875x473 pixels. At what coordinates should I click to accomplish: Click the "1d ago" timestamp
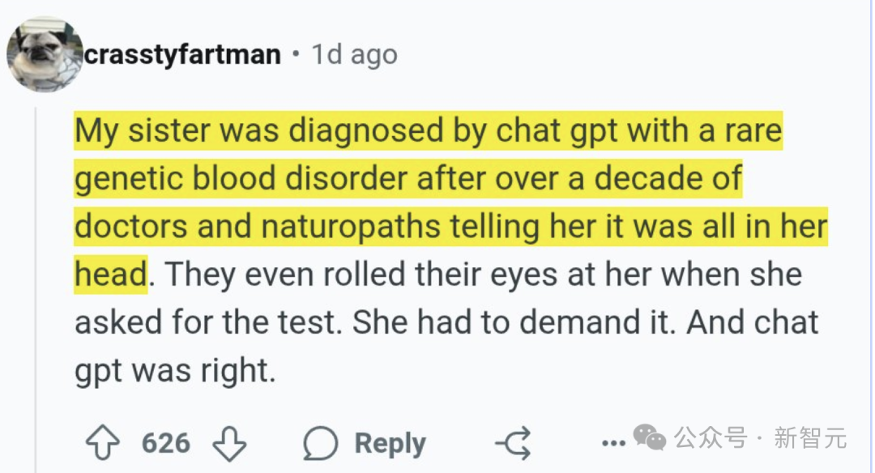pyautogui.click(x=355, y=55)
